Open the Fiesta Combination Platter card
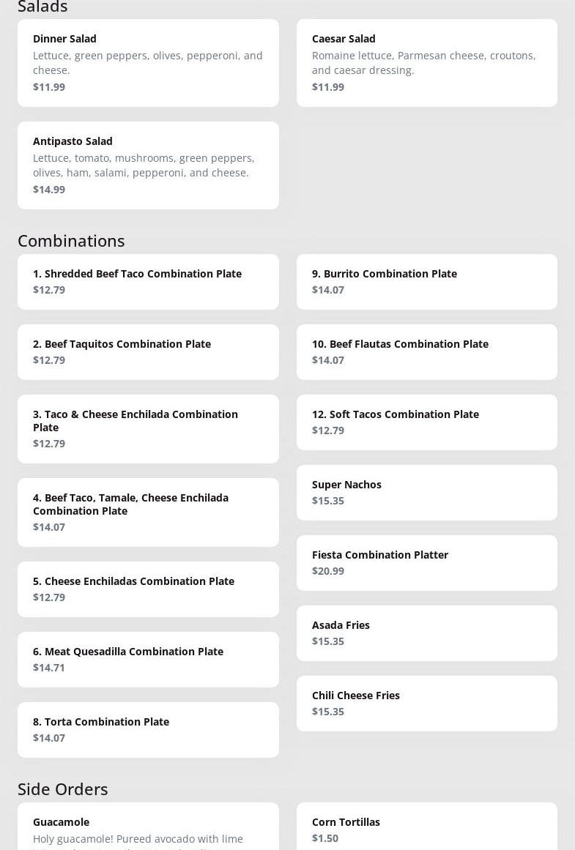 point(426,563)
